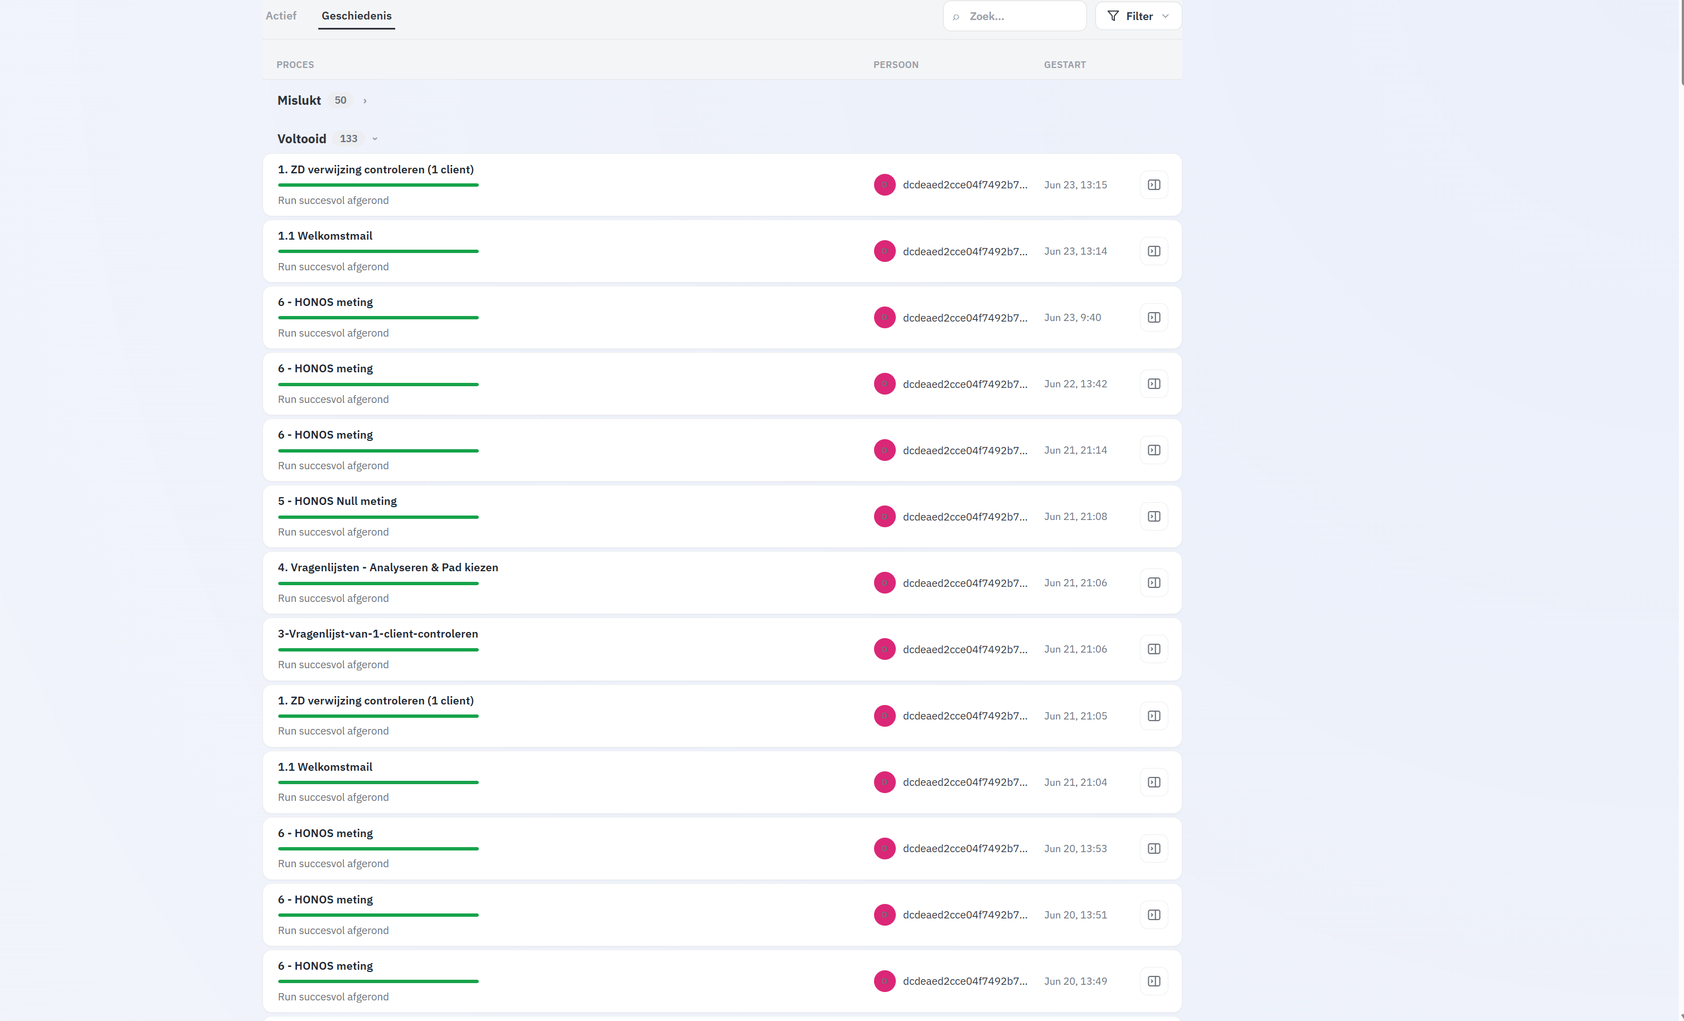Click the person avatar in the Jun 20, 13:49 row
The width and height of the screenshot is (1684, 1021).
(885, 981)
